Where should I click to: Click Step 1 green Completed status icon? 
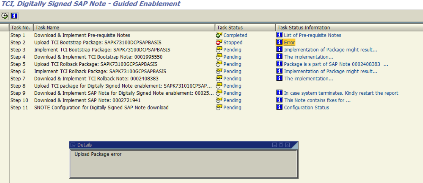pyautogui.click(x=219, y=35)
